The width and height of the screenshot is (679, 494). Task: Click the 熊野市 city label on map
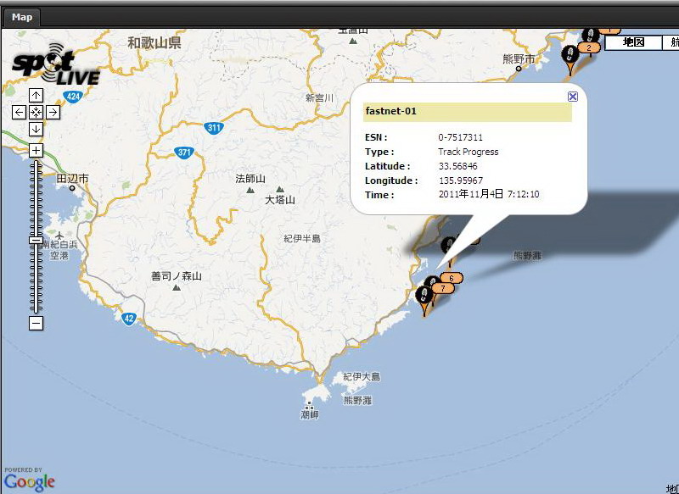click(519, 59)
